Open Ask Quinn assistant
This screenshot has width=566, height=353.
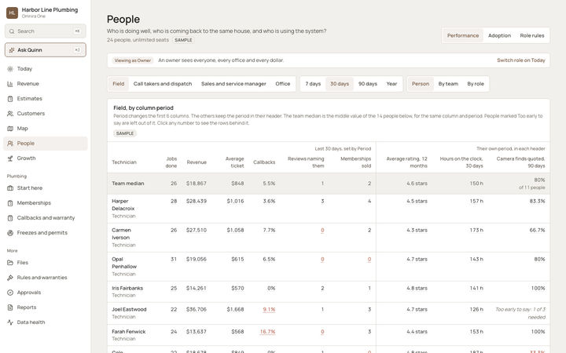click(x=46, y=50)
